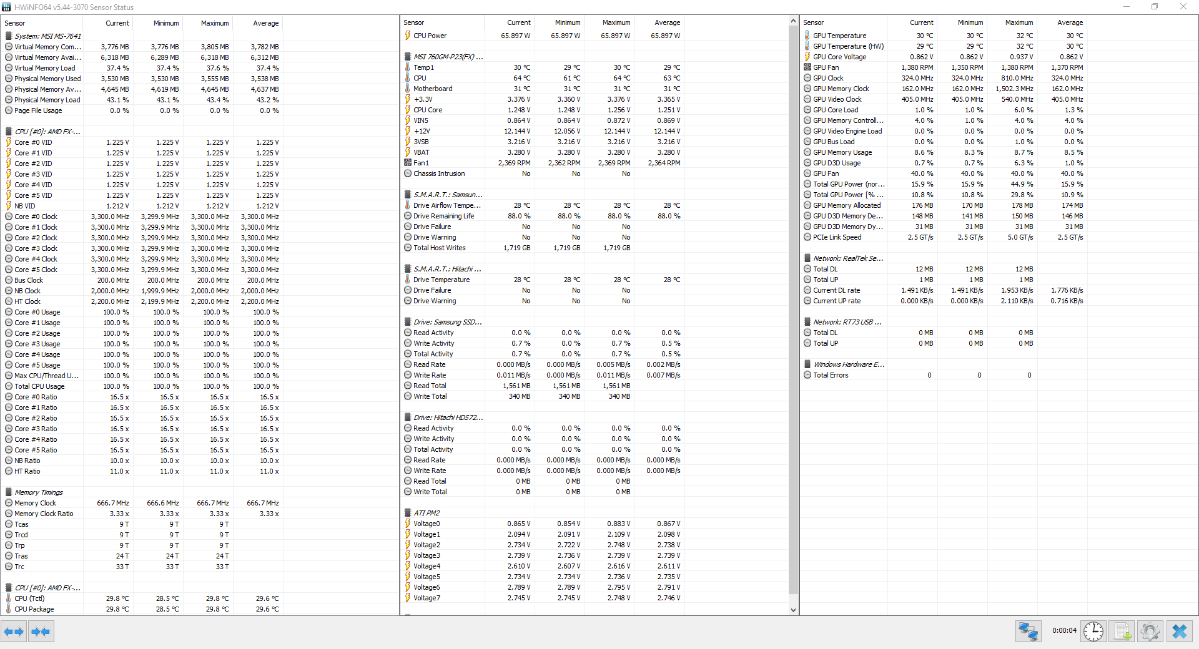Viewport: 1199px width, 649px height.
Task: Select Windows Hardware Errors group header
Action: click(x=848, y=364)
